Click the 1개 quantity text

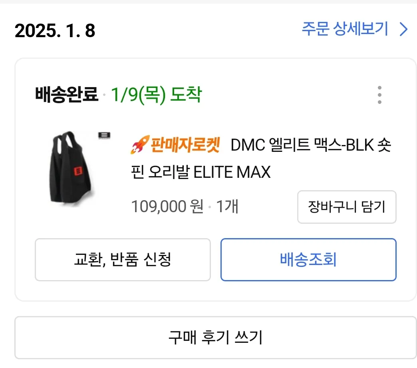click(227, 207)
